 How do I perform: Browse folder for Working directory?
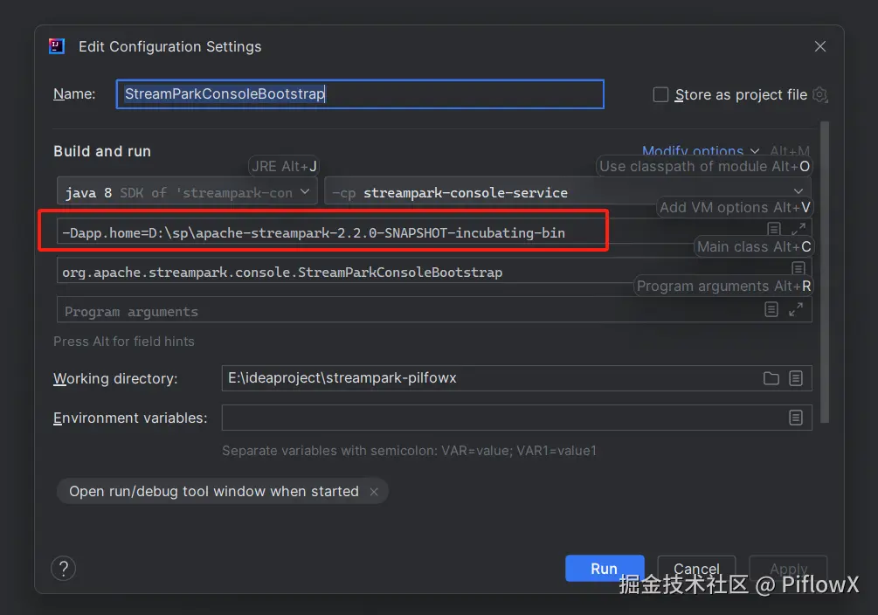(x=771, y=378)
